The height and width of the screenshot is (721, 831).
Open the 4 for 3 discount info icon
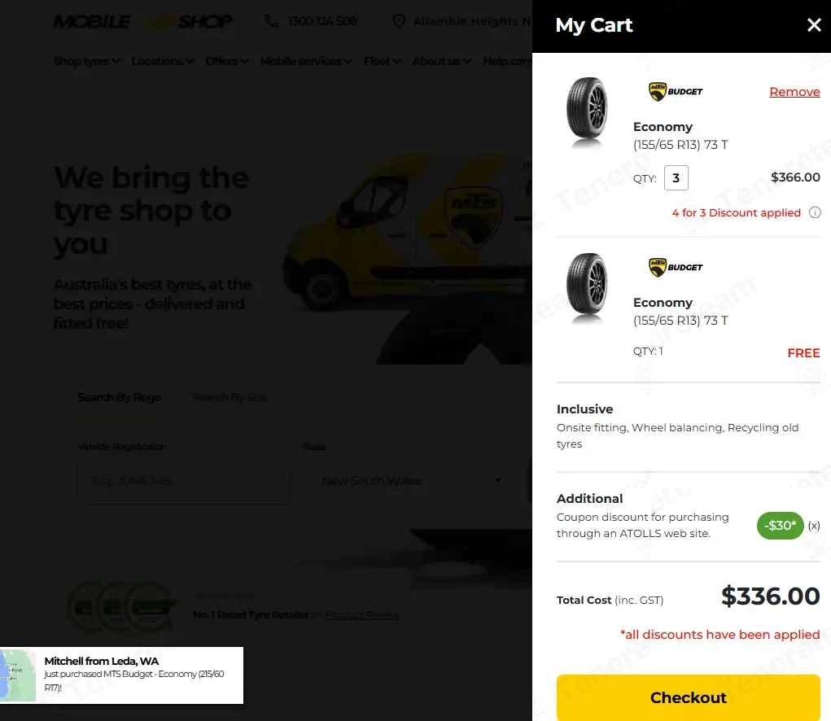coord(815,212)
